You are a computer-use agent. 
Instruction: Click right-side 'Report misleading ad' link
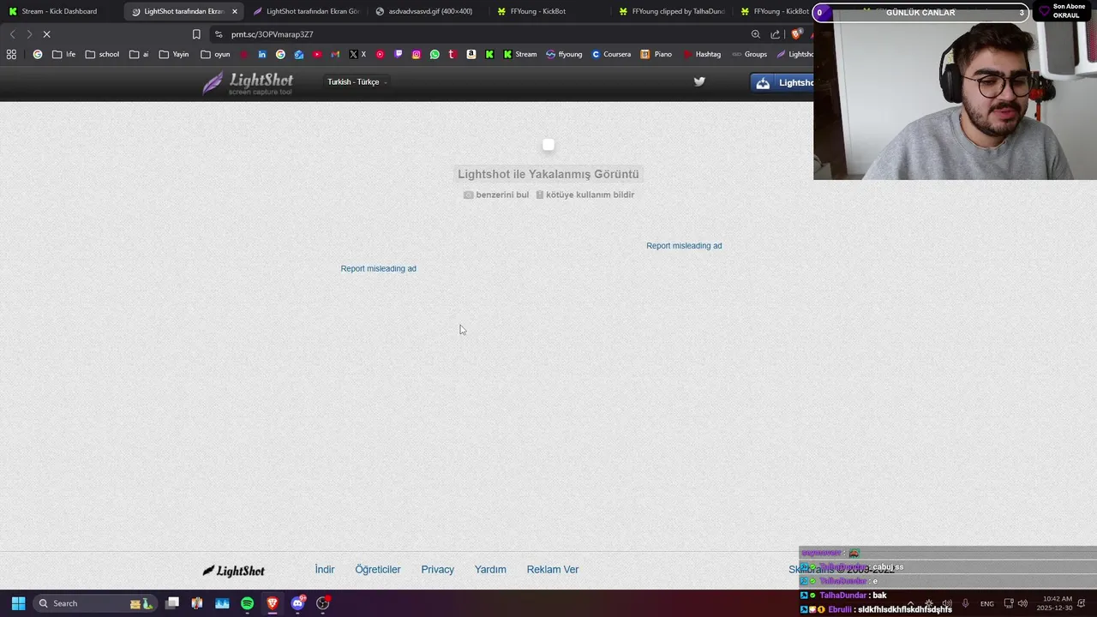pyautogui.click(x=684, y=246)
